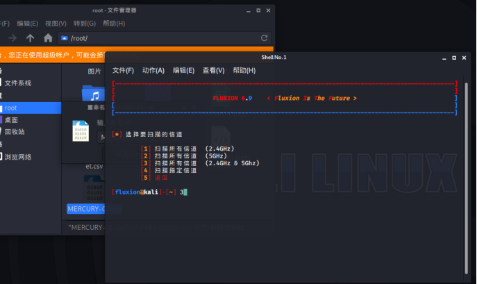Screen dimensions: 477x284
Task: Maximize the file manager window
Action: coord(258,10)
